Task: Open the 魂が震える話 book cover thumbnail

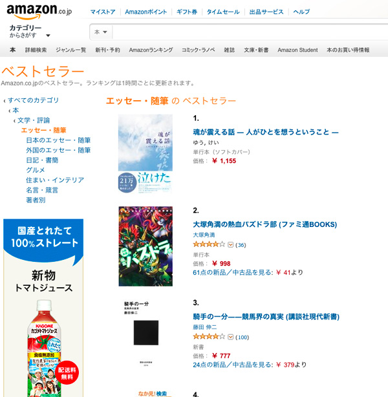Action: (x=145, y=154)
